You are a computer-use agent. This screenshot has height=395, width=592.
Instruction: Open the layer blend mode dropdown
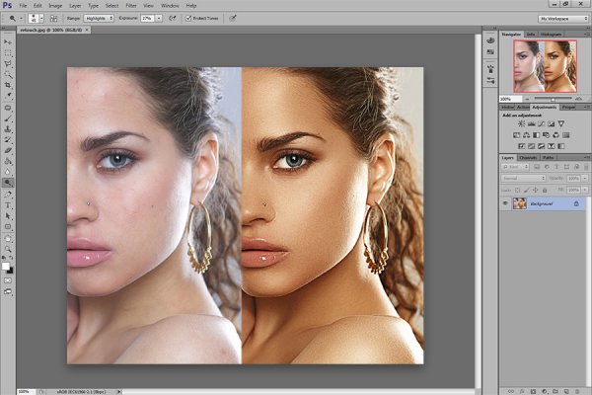523,178
